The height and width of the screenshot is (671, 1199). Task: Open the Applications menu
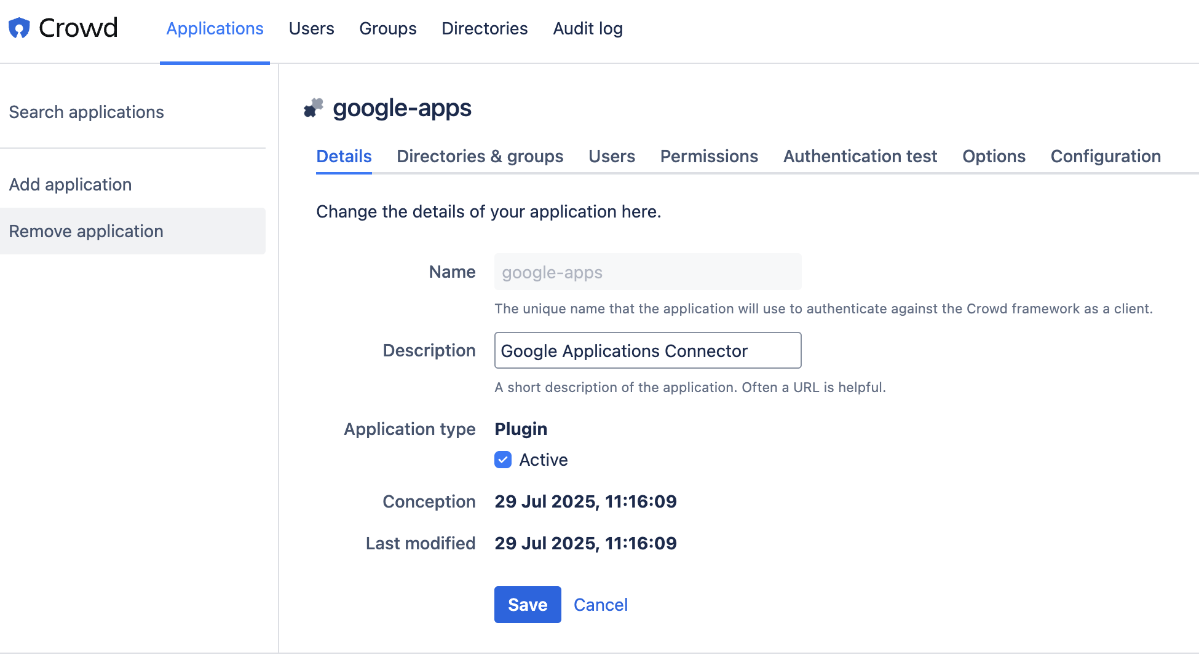pos(215,28)
